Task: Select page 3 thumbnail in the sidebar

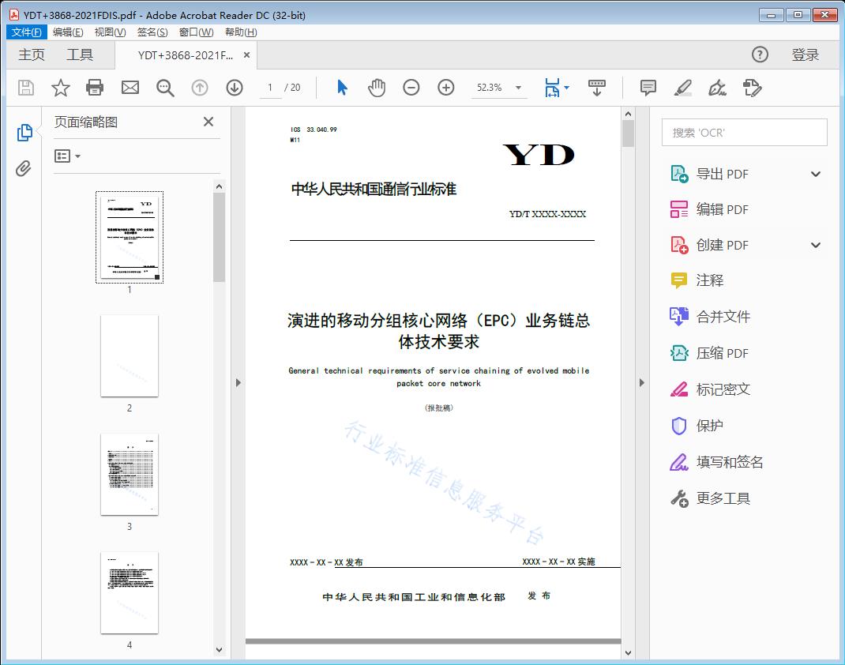Action: tap(129, 474)
